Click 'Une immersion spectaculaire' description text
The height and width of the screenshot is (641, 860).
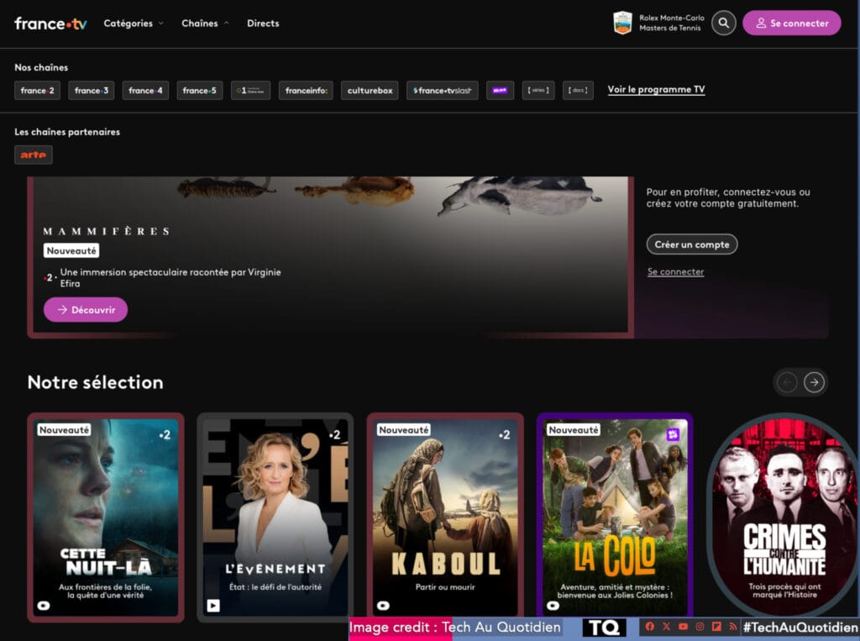pos(170,278)
